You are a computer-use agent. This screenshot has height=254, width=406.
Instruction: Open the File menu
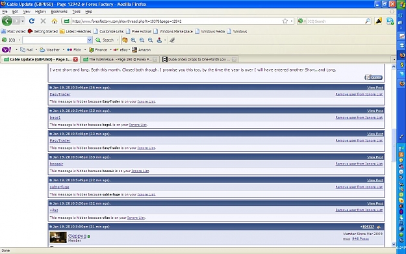click(5, 12)
